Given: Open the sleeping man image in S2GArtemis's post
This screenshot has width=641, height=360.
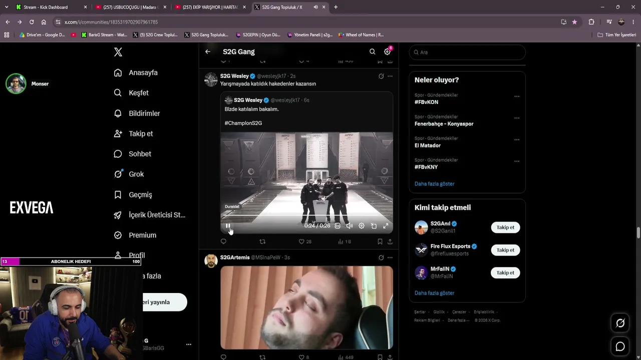Looking at the screenshot, I should (x=307, y=307).
